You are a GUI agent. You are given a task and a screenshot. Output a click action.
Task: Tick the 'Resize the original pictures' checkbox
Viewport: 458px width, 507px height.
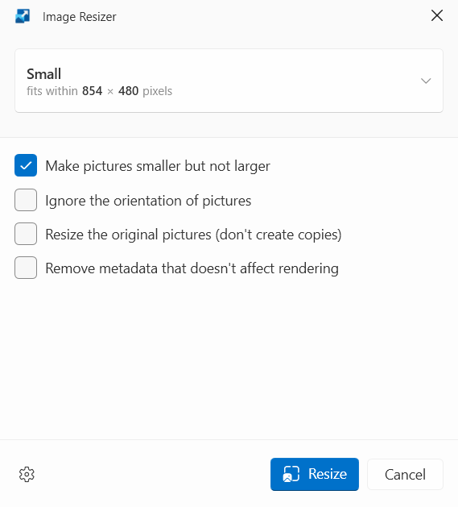point(26,234)
